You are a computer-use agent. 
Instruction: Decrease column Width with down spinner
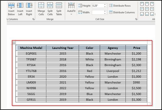[105, 13]
